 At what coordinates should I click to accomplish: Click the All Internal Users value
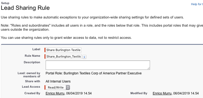[58, 81]
